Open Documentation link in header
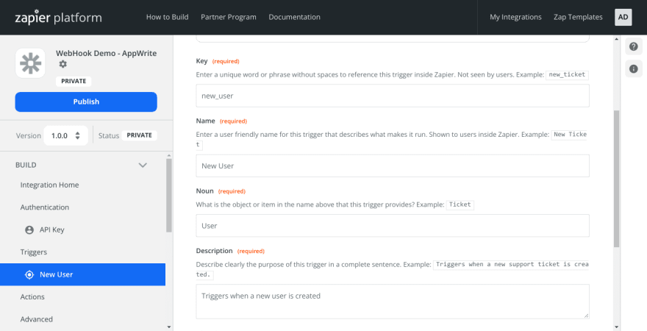This screenshot has height=331, width=647. click(294, 17)
